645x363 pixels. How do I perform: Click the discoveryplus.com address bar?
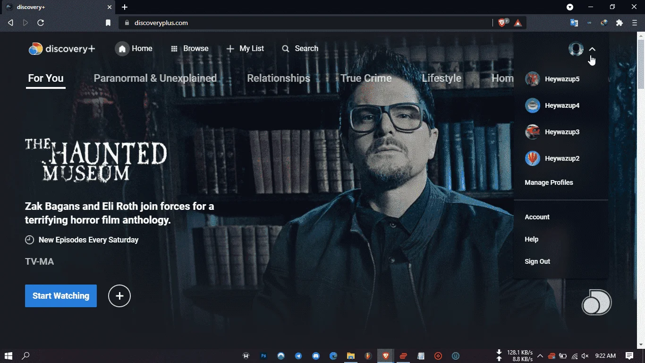point(307,23)
